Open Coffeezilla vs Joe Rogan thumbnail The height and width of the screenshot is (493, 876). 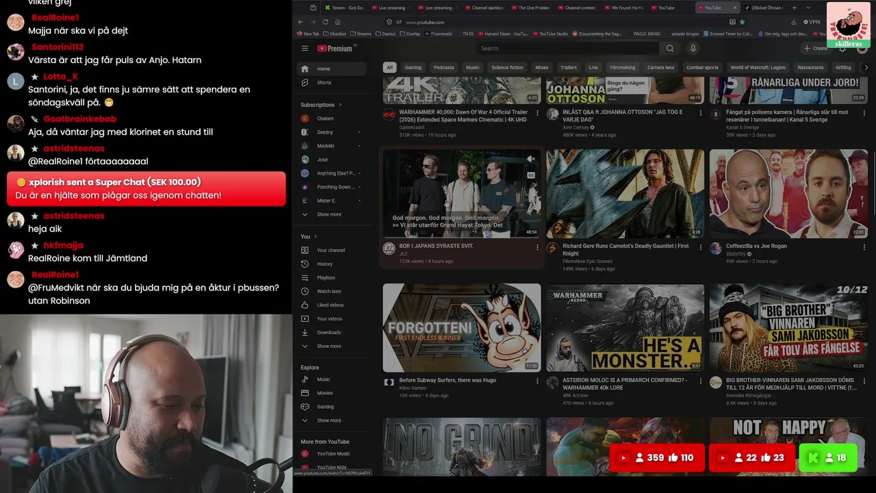[x=788, y=194]
